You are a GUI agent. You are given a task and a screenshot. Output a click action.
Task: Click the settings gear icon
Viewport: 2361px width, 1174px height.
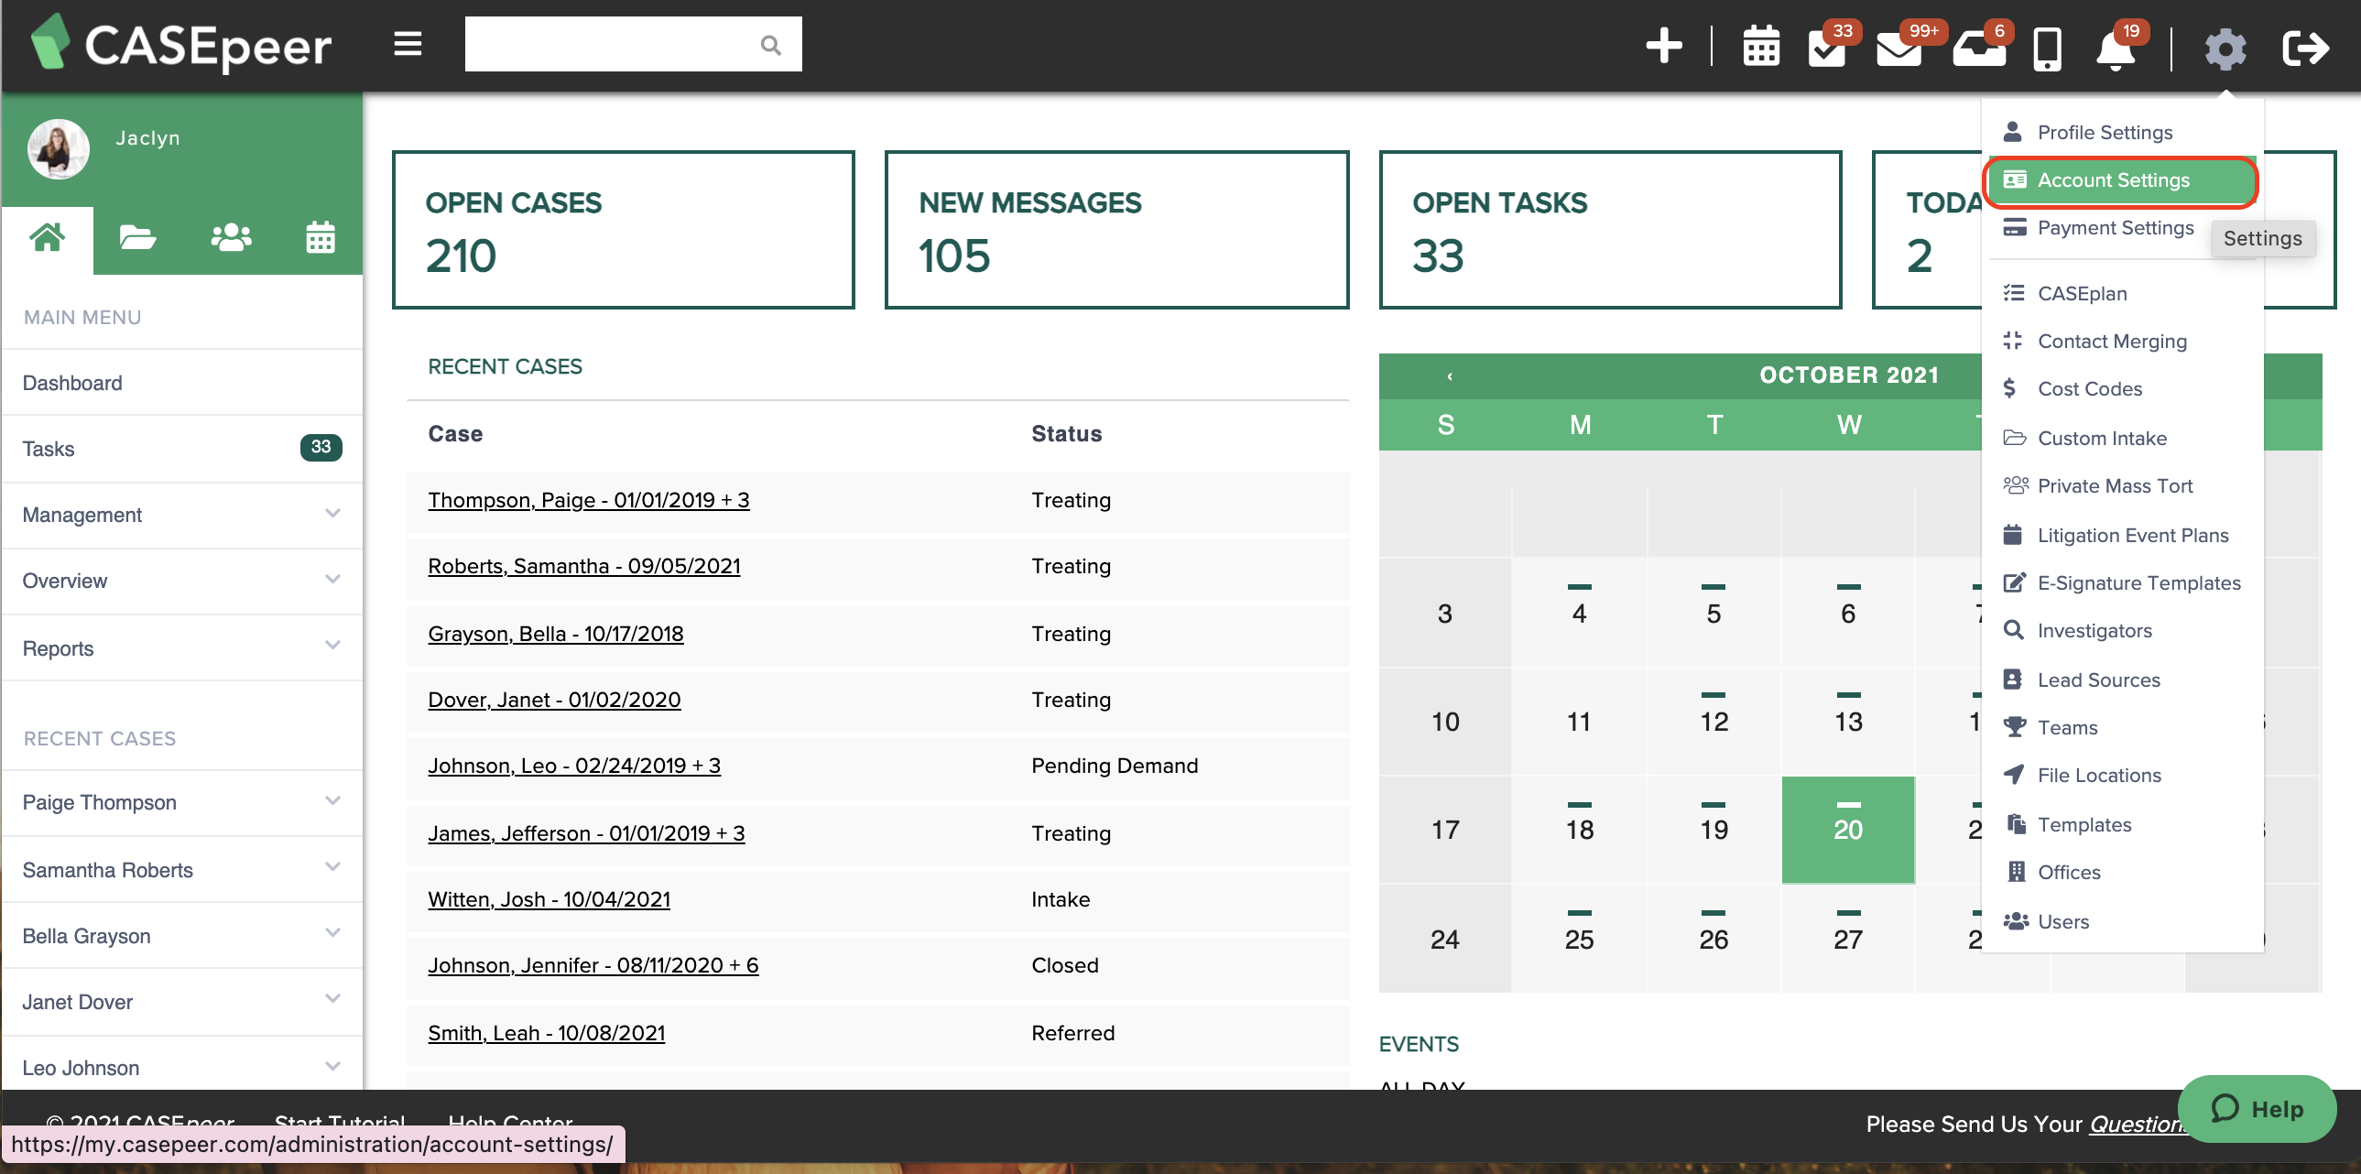point(2225,49)
